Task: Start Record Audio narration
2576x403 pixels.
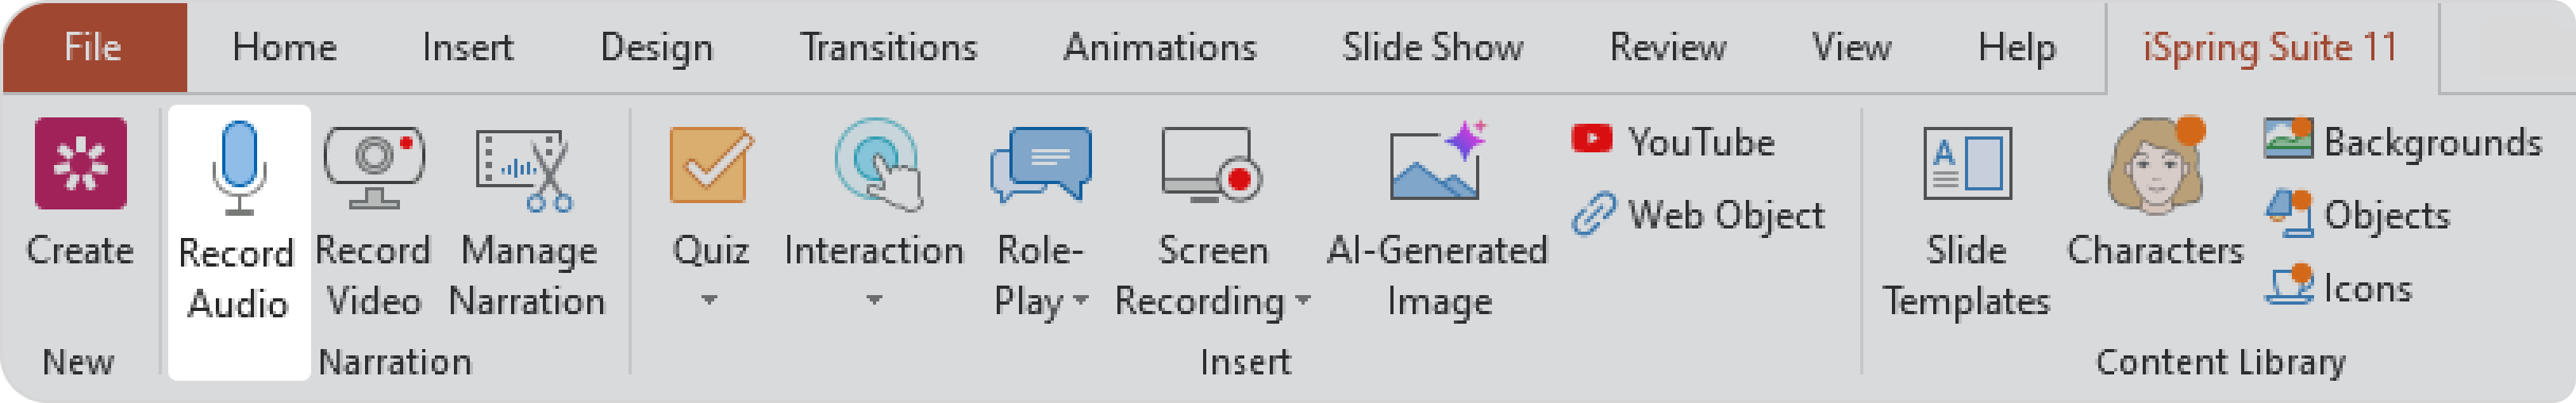Action: coord(238,170)
